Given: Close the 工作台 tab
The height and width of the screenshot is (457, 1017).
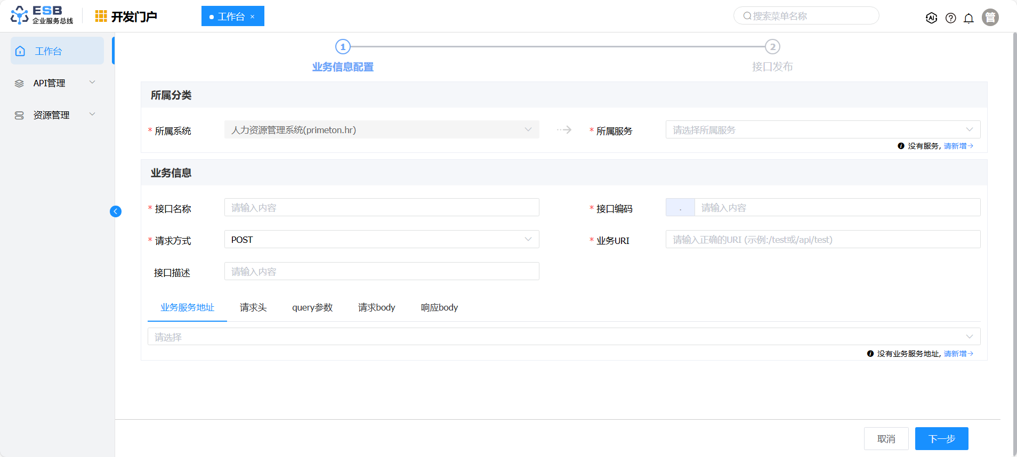Looking at the screenshot, I should (x=253, y=17).
